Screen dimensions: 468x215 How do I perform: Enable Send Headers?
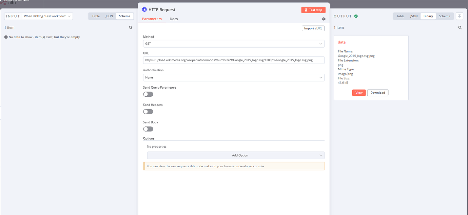coord(148,111)
